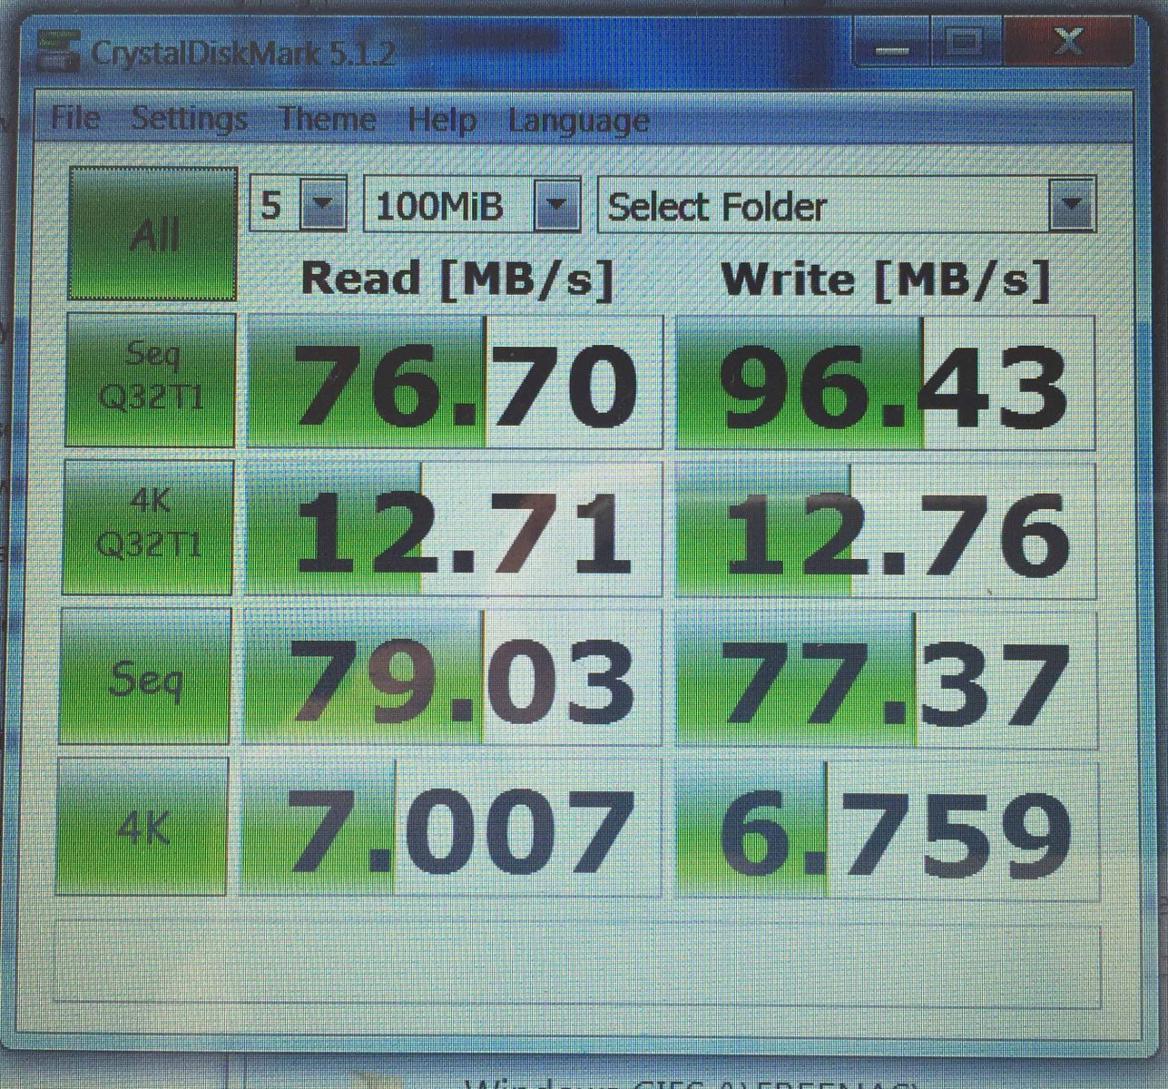
Task: Select the 6.759 4K write result
Action: [x=886, y=831]
